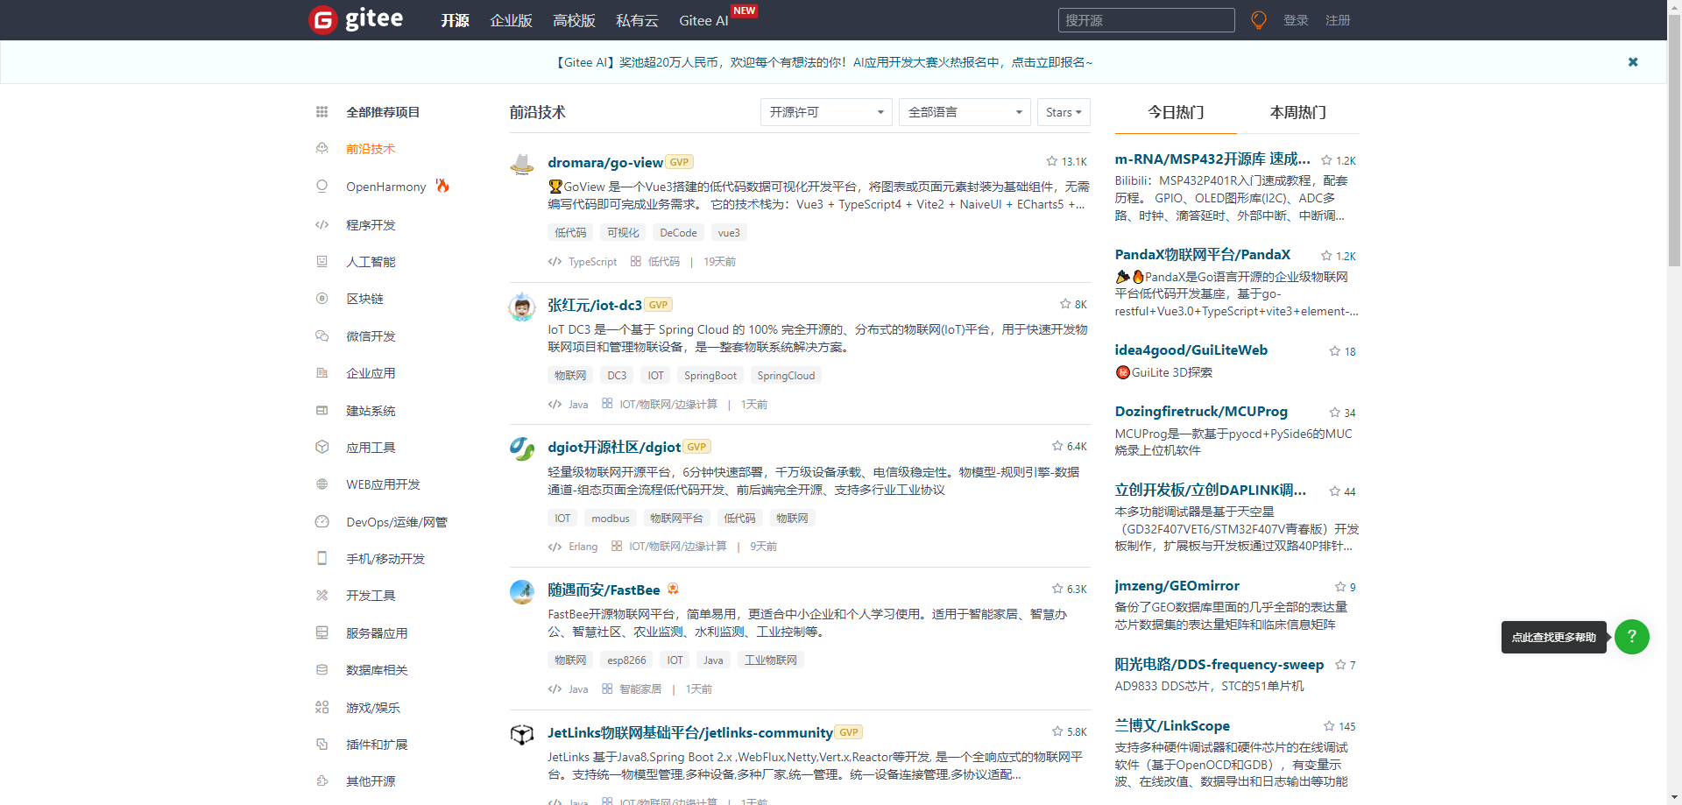Screen dimensions: 1682x805
Task: Click the database icon beside 数据库相关
Action: point(322,670)
